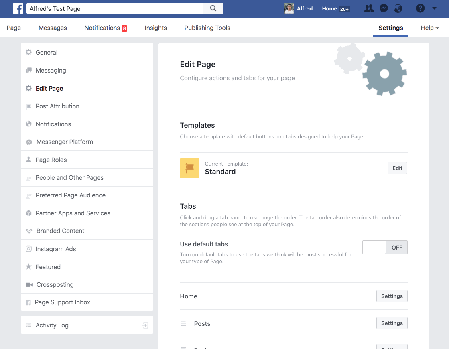Click the Post Attribution flag icon
The width and height of the screenshot is (449, 349).
point(28,106)
